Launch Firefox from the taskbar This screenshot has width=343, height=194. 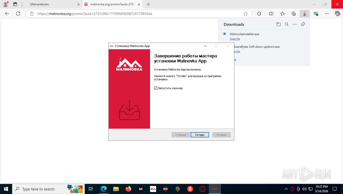(128, 189)
